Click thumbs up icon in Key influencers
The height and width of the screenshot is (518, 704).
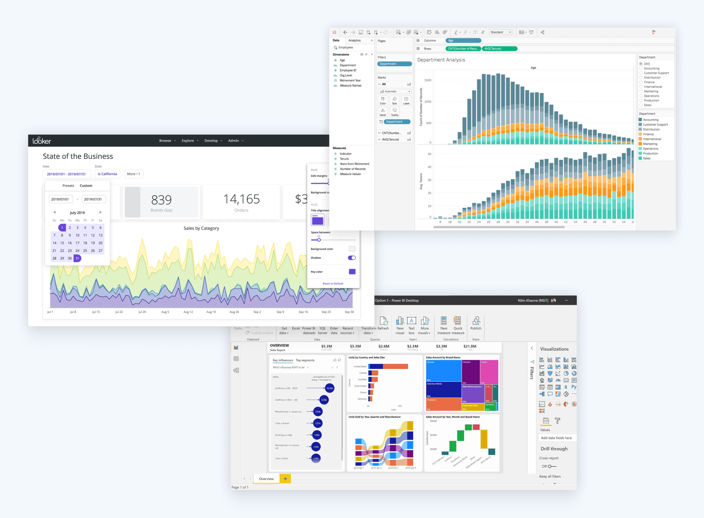click(335, 360)
